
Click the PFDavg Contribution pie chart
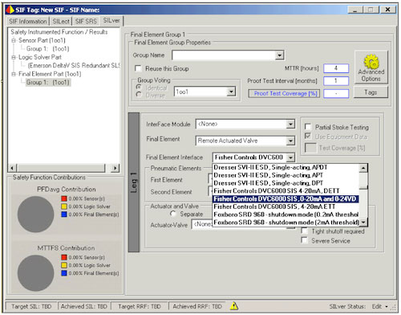coord(35,215)
